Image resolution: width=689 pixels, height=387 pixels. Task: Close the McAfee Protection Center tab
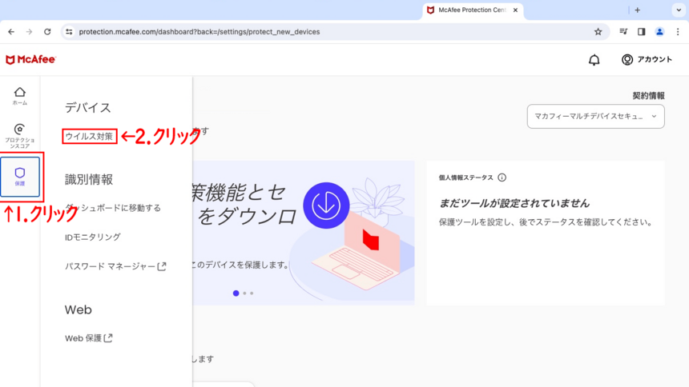coord(515,10)
